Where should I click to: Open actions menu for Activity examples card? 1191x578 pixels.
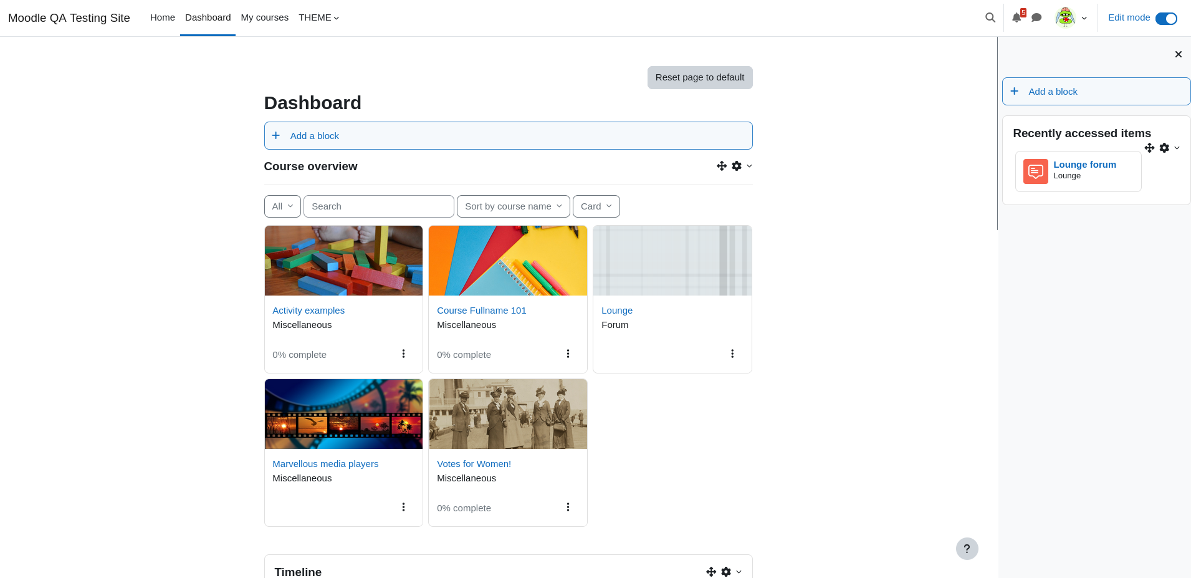point(403,354)
